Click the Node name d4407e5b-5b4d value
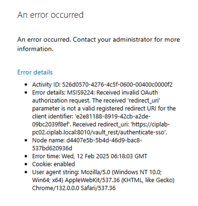 click(104, 140)
